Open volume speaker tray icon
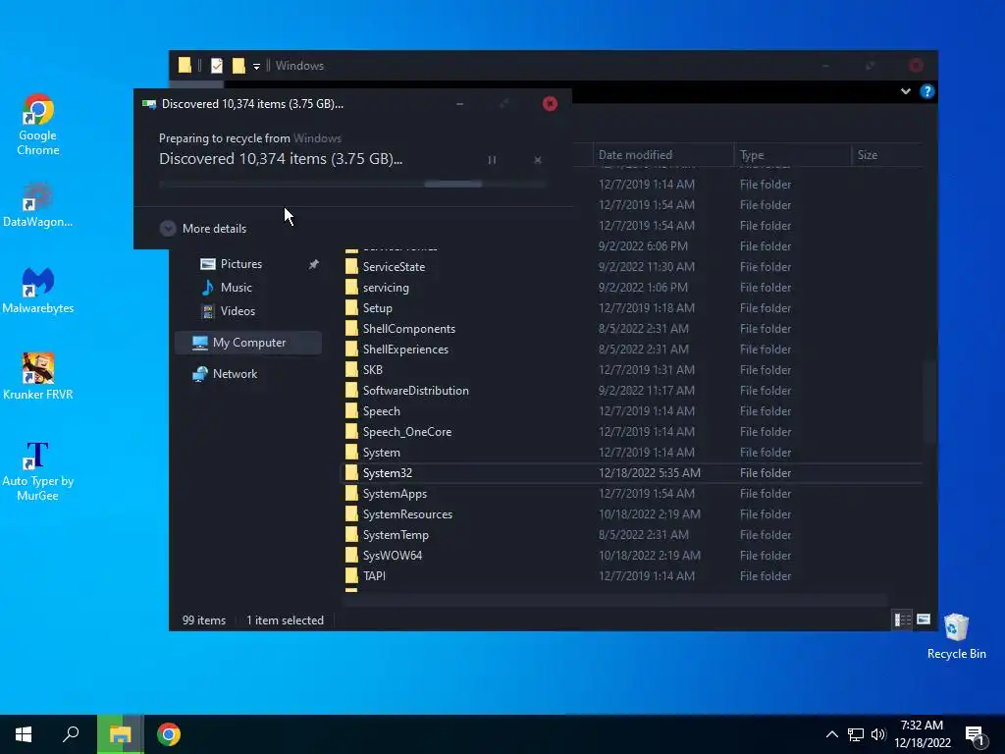This screenshot has height=754, width=1005. pos(878,734)
